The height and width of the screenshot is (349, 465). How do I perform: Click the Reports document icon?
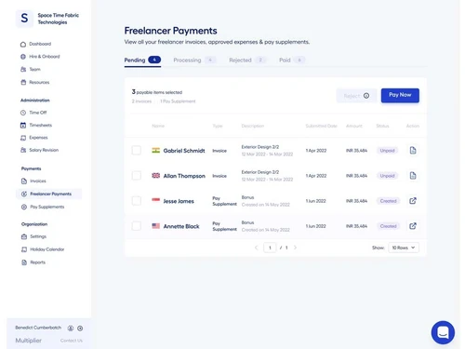[x=24, y=262]
